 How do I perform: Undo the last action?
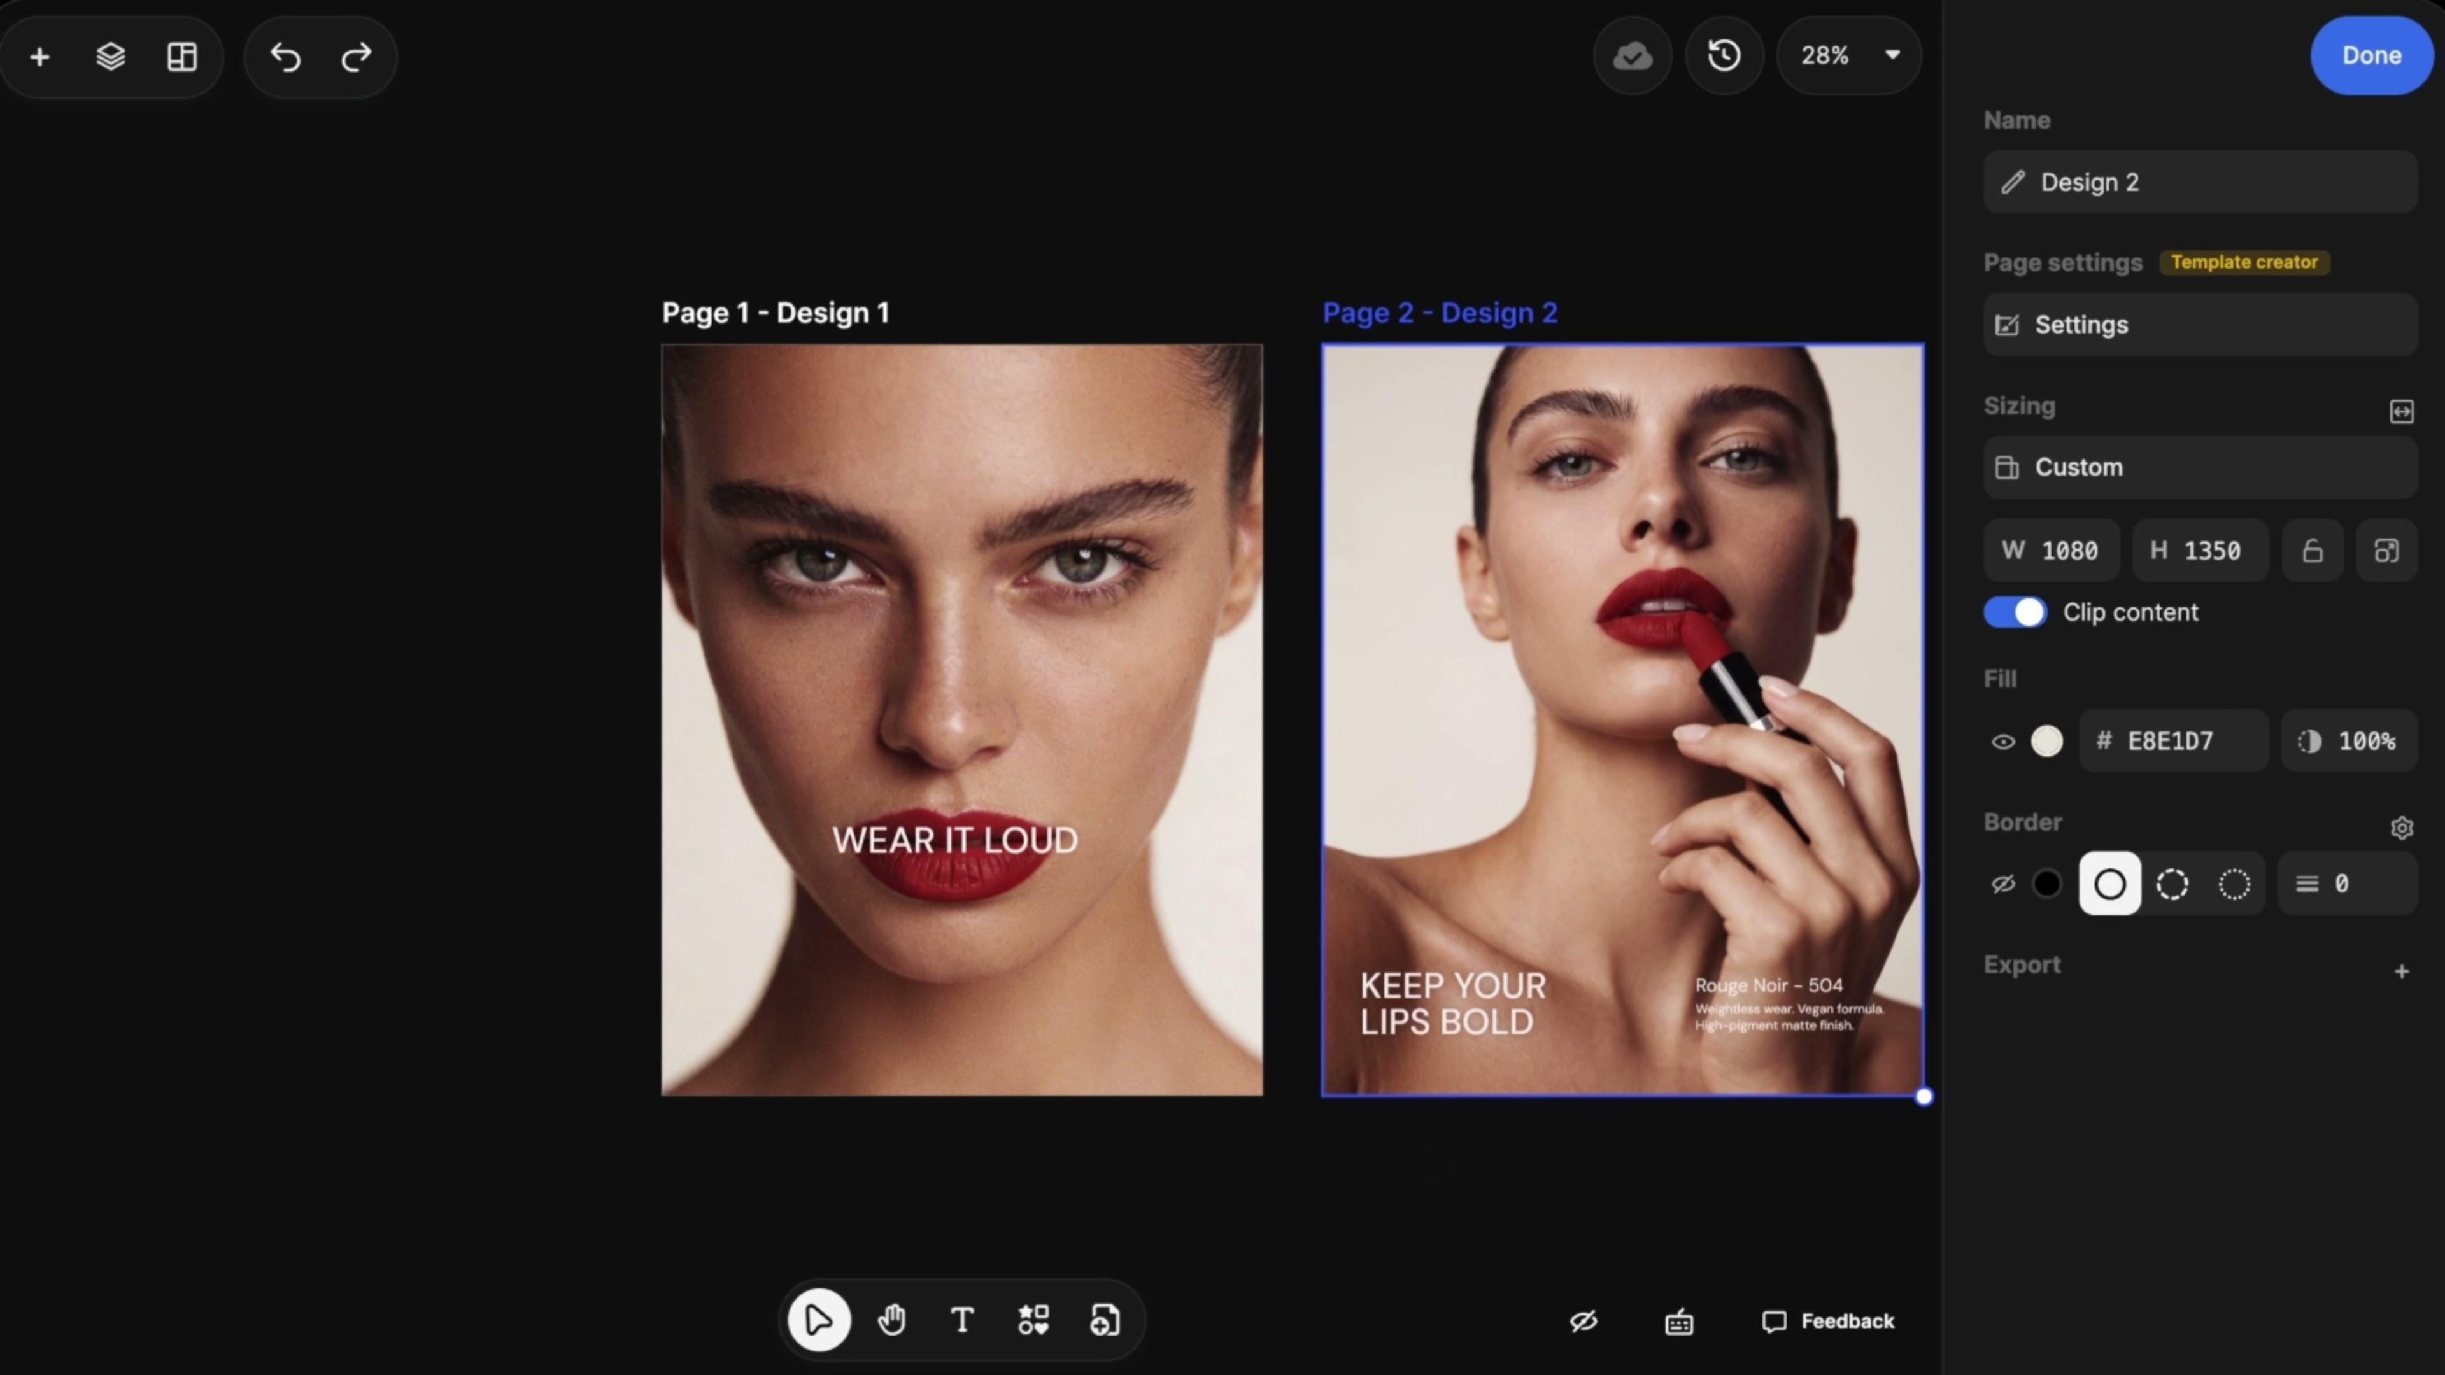[x=285, y=57]
